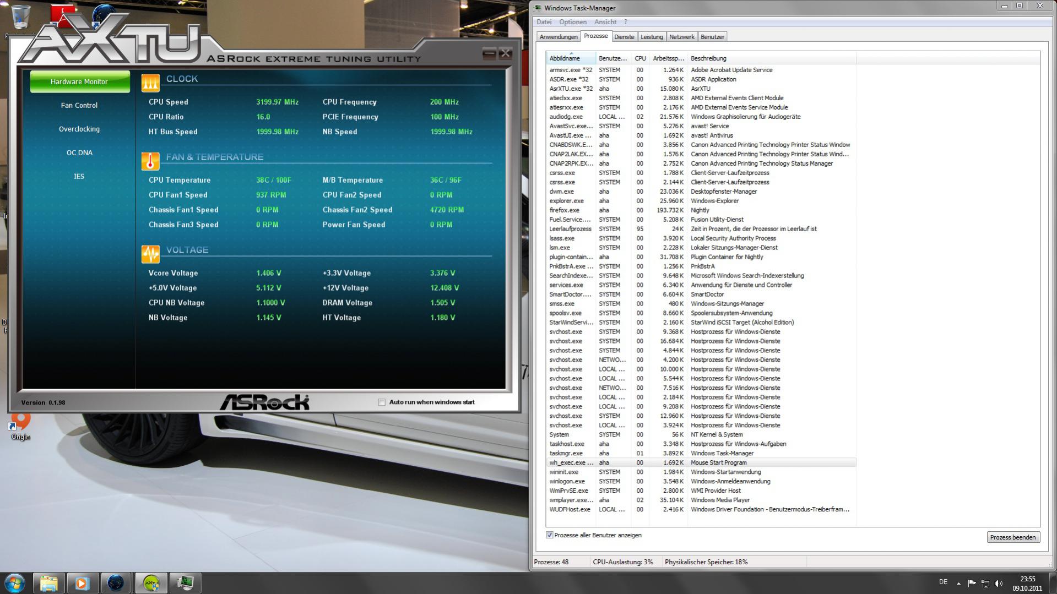This screenshot has width=1057, height=594.
Task: Click the DE language indicator
Action: [943, 582]
